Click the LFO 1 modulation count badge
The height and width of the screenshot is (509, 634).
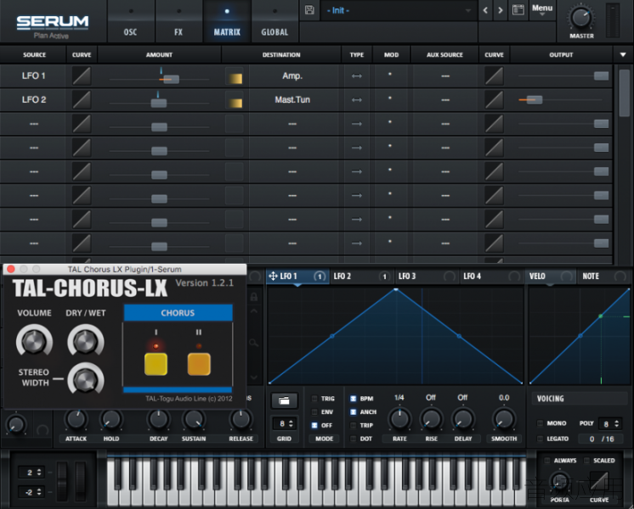click(320, 277)
